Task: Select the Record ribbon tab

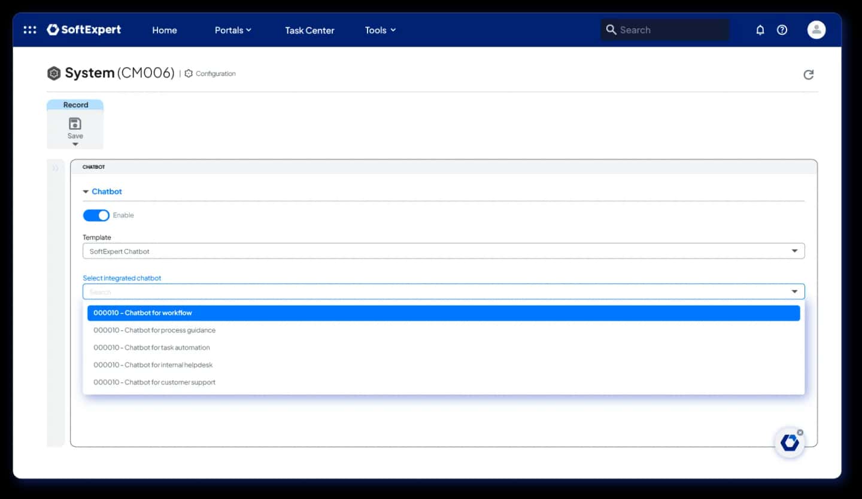Action: [x=75, y=105]
